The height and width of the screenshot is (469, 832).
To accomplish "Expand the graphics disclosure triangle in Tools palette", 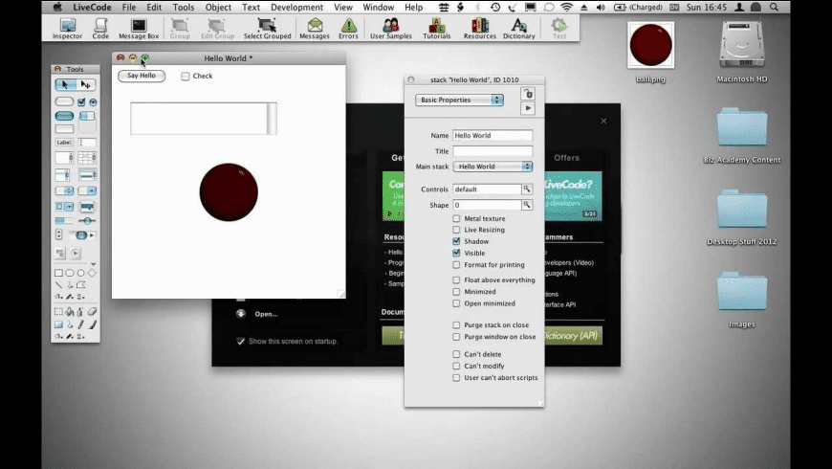I will coord(94,264).
